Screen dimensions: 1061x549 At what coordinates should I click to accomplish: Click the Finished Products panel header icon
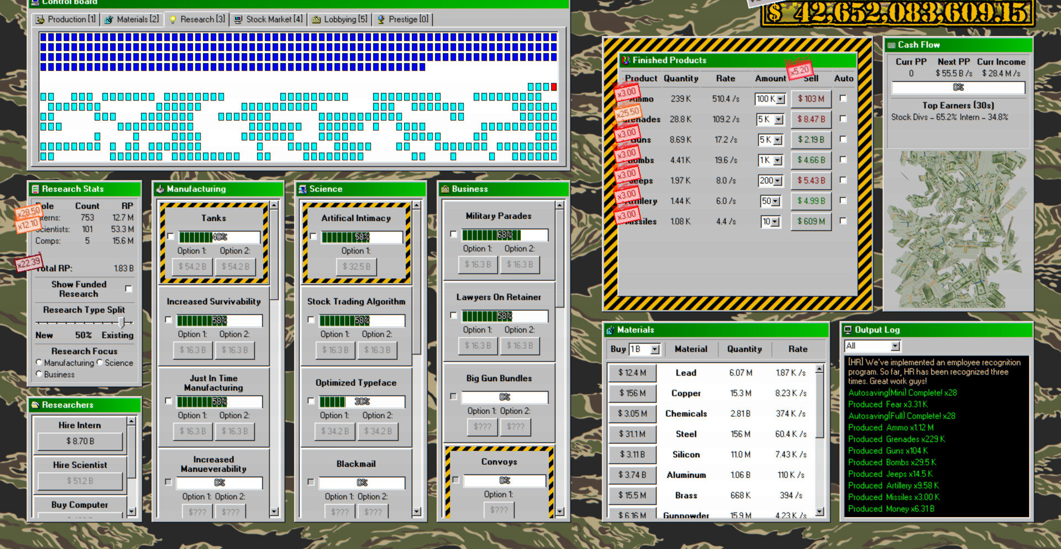(x=626, y=60)
